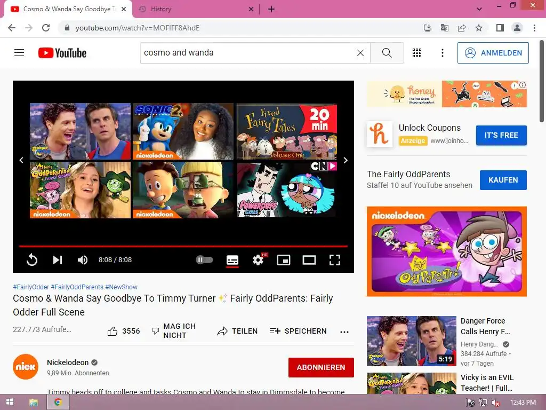Open Danger Force end-screen video thumbnail
546x410 pixels.
tap(80, 131)
